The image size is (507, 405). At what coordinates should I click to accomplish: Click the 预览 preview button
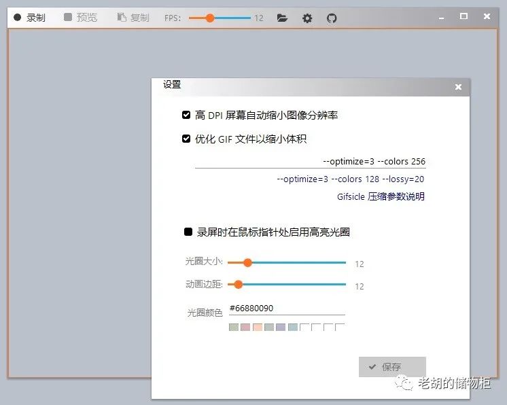[80, 18]
